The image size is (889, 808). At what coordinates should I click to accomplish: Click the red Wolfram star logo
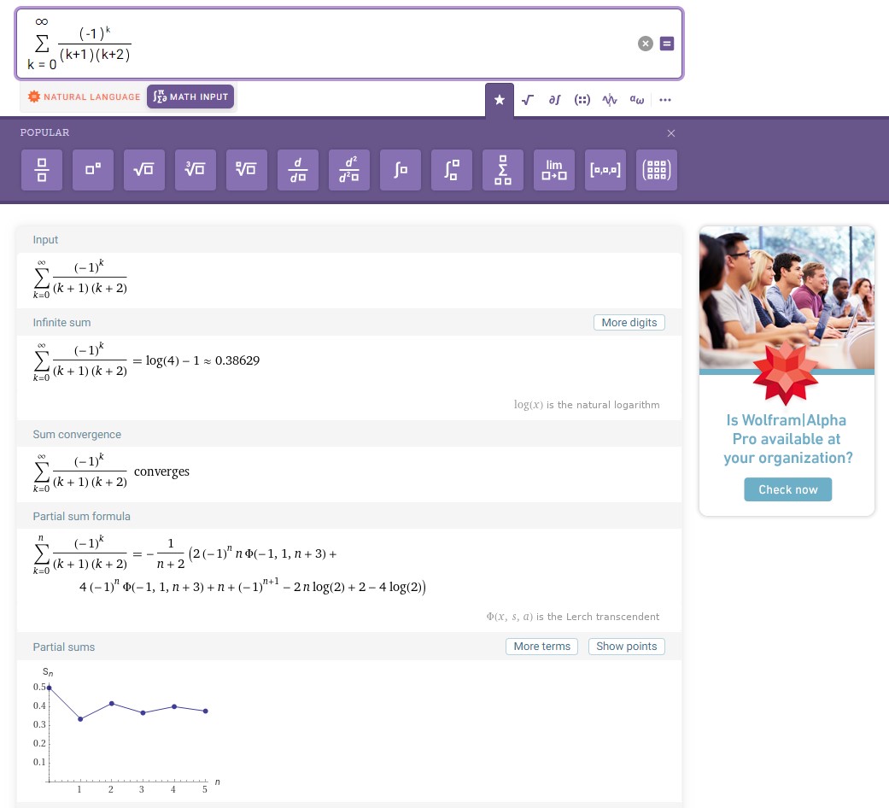786,374
